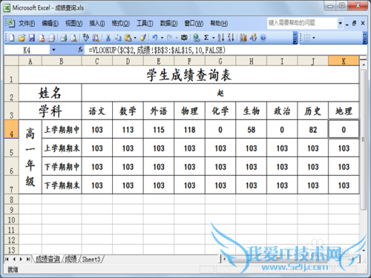Open the 编辑(E) menu
This screenshot has height=278, width=371.
click(50, 24)
